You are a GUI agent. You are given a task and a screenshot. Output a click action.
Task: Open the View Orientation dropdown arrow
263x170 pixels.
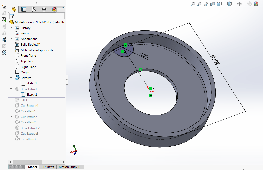coord(224,4)
